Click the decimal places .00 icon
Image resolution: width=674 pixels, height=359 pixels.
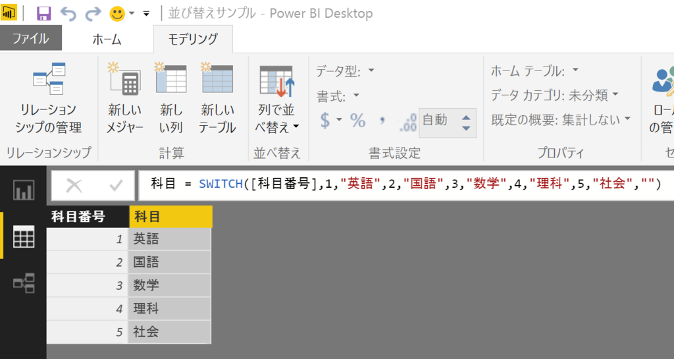click(x=407, y=122)
